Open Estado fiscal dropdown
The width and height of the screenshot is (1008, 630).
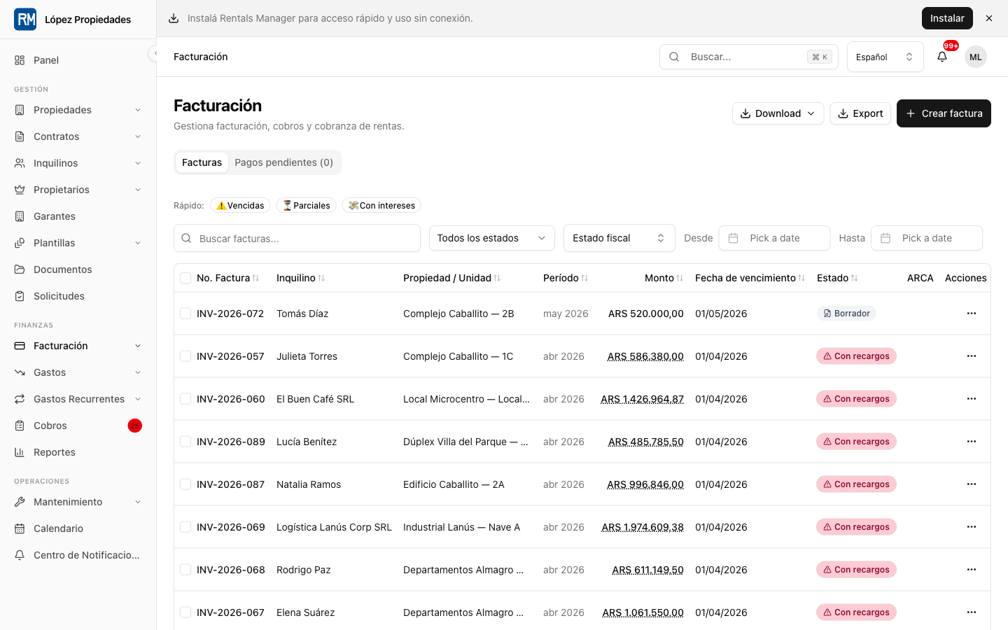[x=619, y=238]
